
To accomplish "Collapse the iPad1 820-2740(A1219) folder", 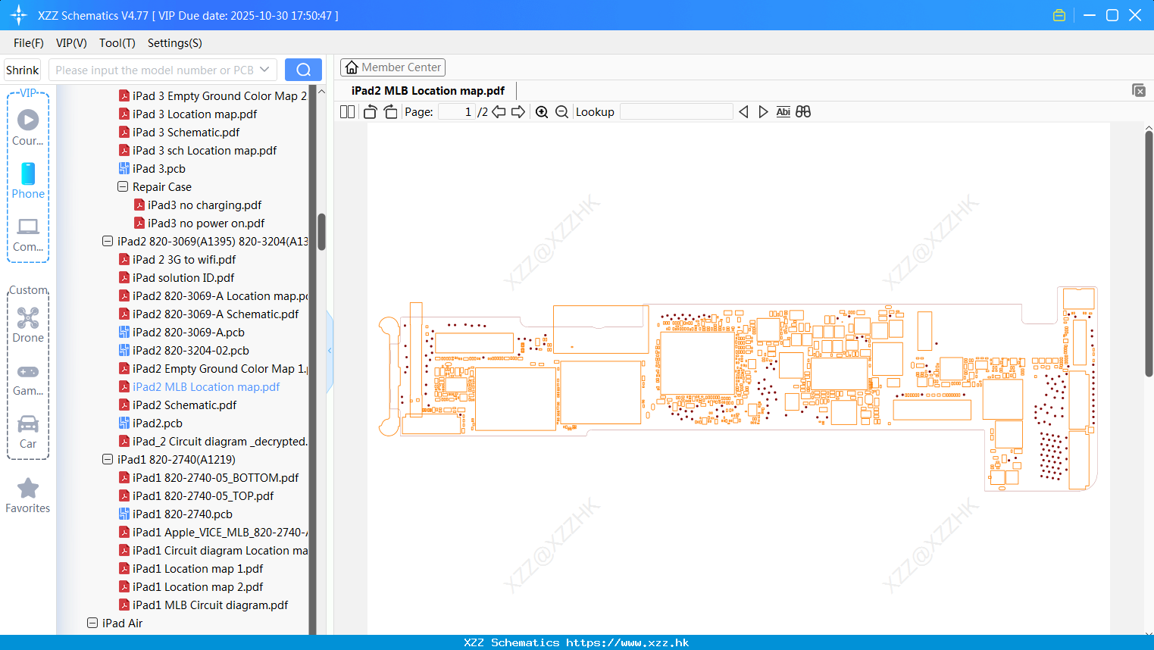I will [108, 459].
